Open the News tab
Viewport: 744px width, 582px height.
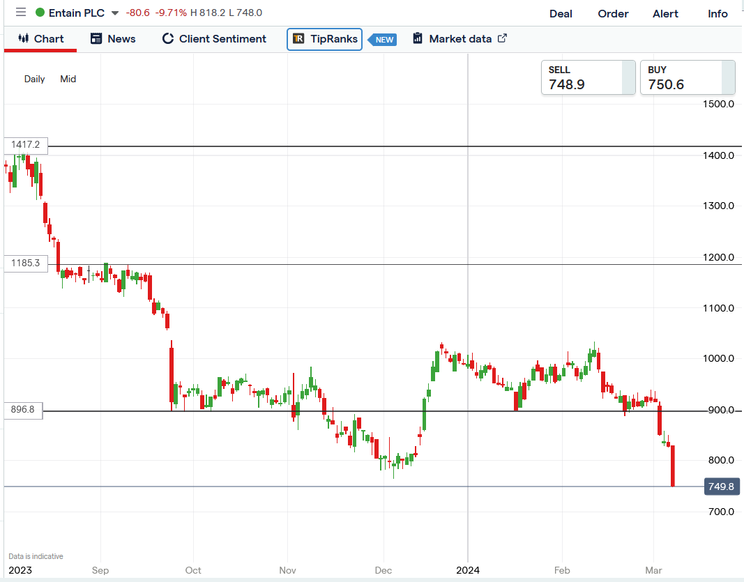[113, 39]
